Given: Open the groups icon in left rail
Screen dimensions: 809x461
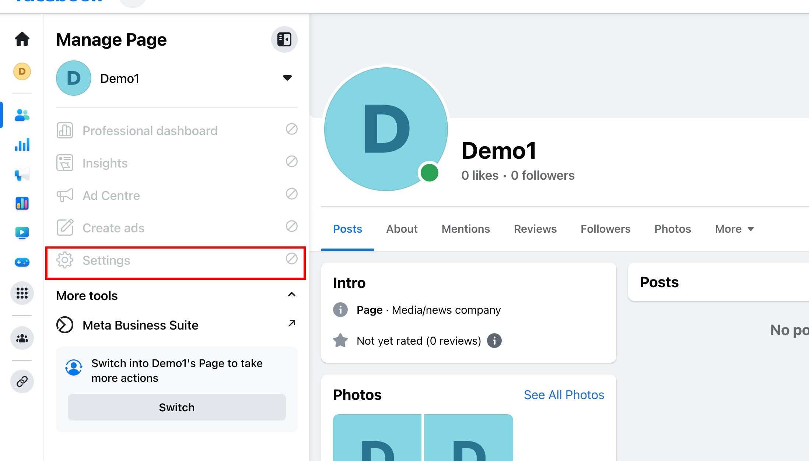Looking at the screenshot, I should [22, 338].
